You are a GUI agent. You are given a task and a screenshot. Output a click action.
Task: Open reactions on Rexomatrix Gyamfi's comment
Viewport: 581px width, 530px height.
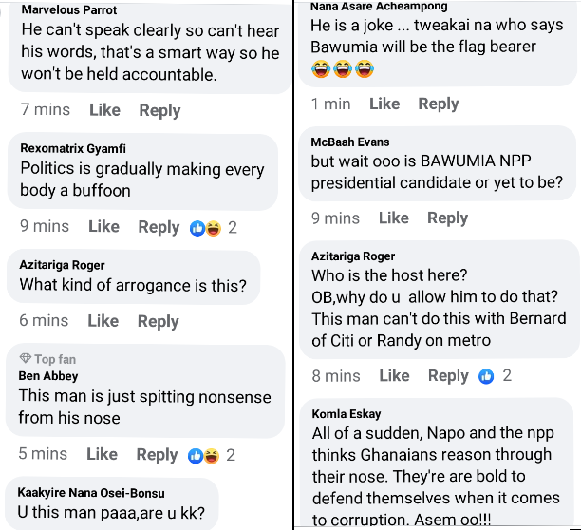tap(213, 228)
